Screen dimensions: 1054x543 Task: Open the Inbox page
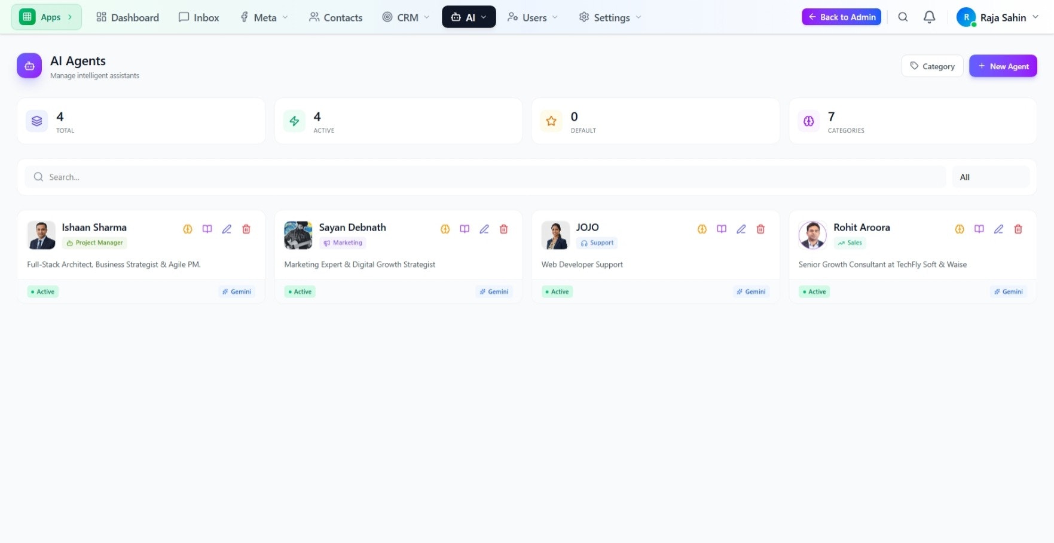[x=199, y=17]
